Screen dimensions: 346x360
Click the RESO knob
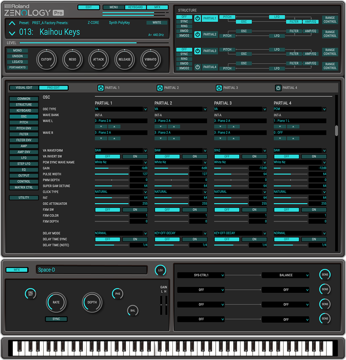point(72,59)
